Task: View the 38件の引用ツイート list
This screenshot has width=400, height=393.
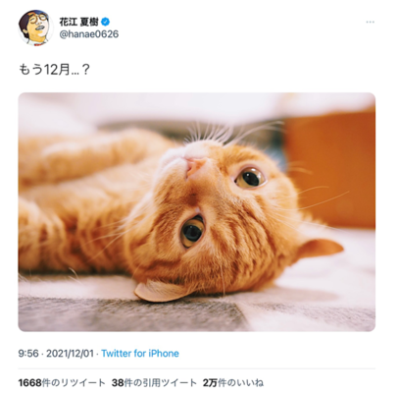Action: (x=154, y=382)
